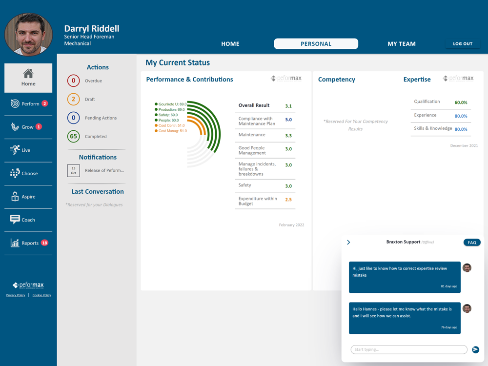This screenshot has width=488, height=366.
Task: Open the Perform target icon
Action: (x=15, y=103)
